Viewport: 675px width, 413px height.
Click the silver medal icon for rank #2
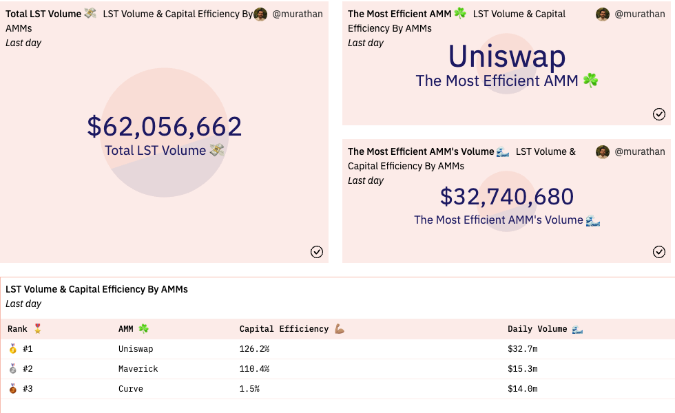[x=13, y=369]
